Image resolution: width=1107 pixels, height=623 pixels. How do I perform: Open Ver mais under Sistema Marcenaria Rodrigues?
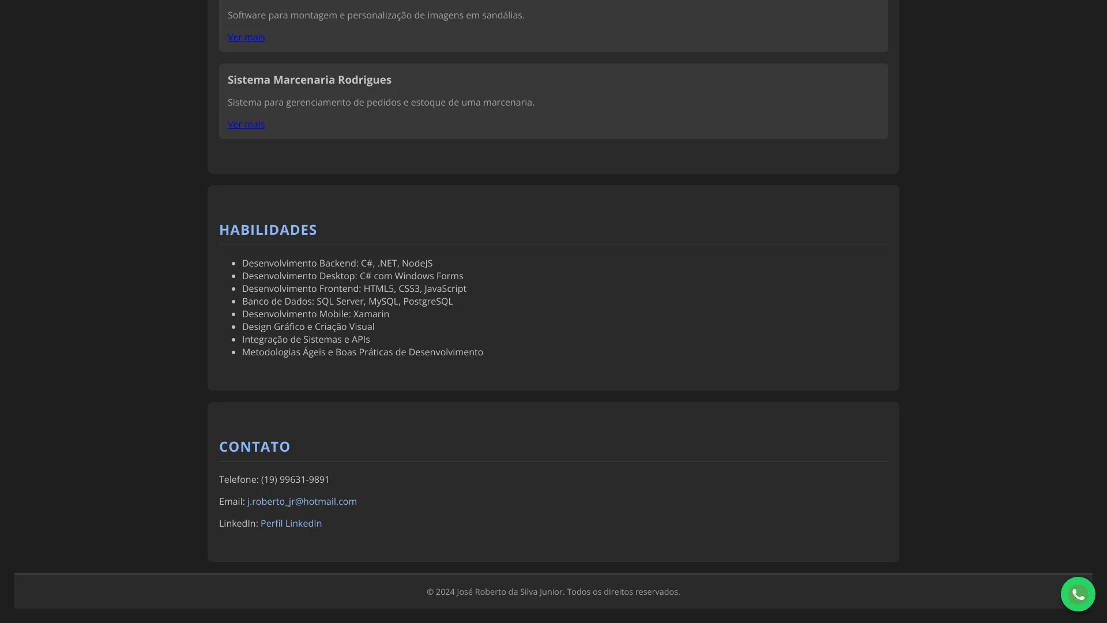(246, 124)
